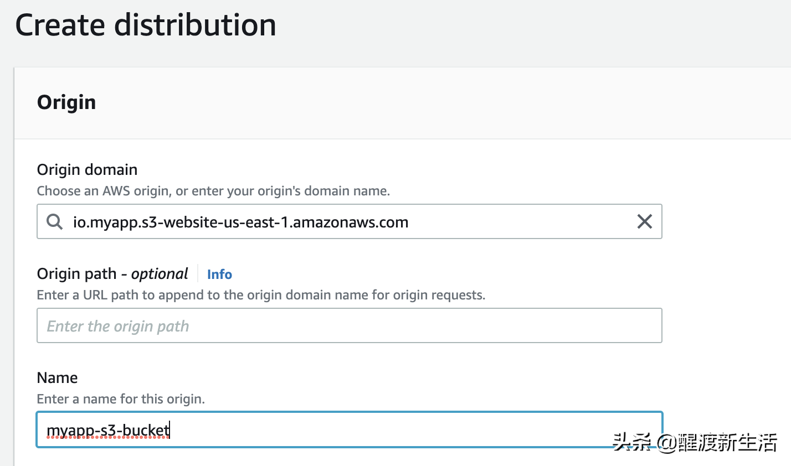Click the clear icon at the domain field's right edge
791x466 pixels.
[x=644, y=221]
